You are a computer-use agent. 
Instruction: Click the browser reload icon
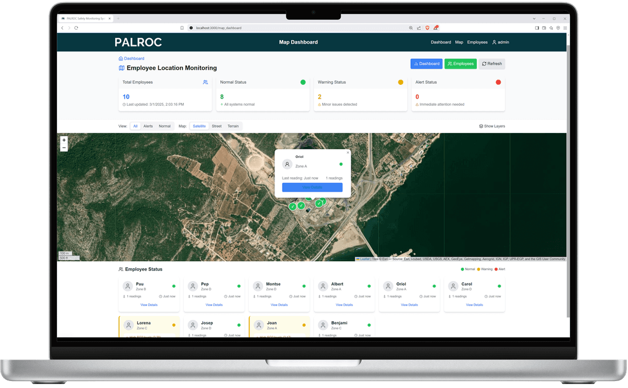pos(76,28)
